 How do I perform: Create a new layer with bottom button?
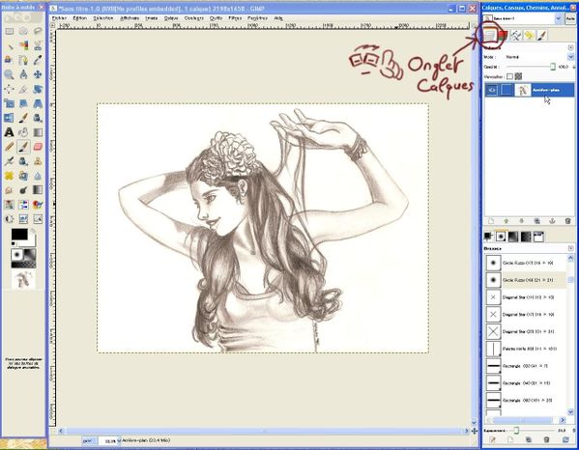click(491, 221)
